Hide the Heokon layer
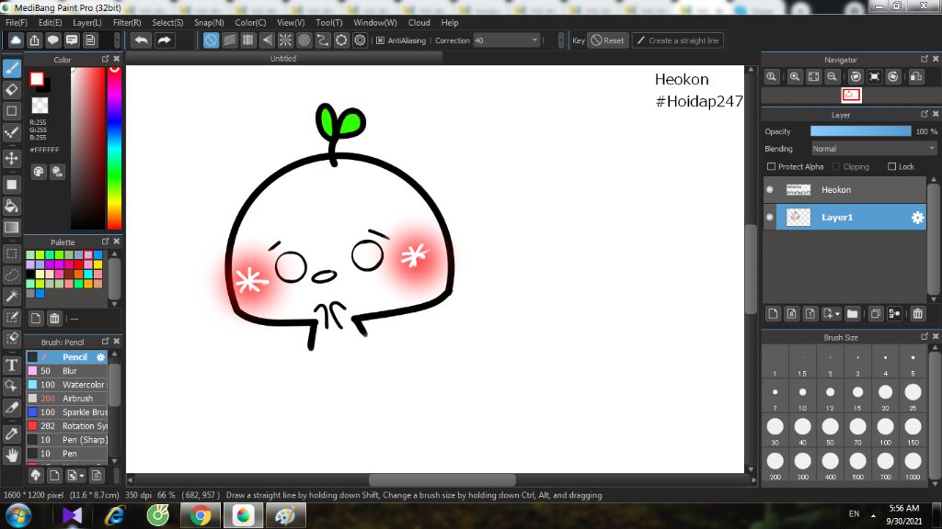942x529 pixels. 770,189
